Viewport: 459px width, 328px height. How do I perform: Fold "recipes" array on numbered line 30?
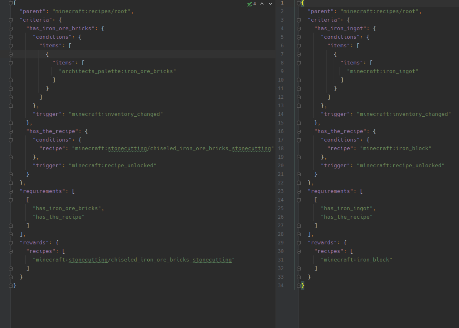[x=299, y=251]
